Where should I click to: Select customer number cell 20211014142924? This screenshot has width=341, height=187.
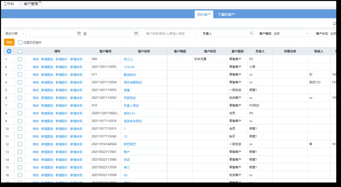pyautogui.click(x=105, y=144)
